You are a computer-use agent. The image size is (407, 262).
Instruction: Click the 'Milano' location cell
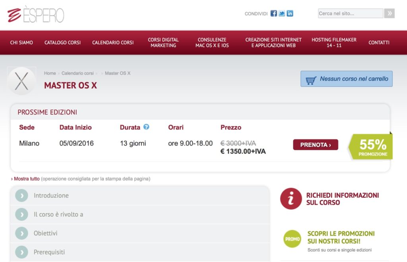(x=29, y=143)
